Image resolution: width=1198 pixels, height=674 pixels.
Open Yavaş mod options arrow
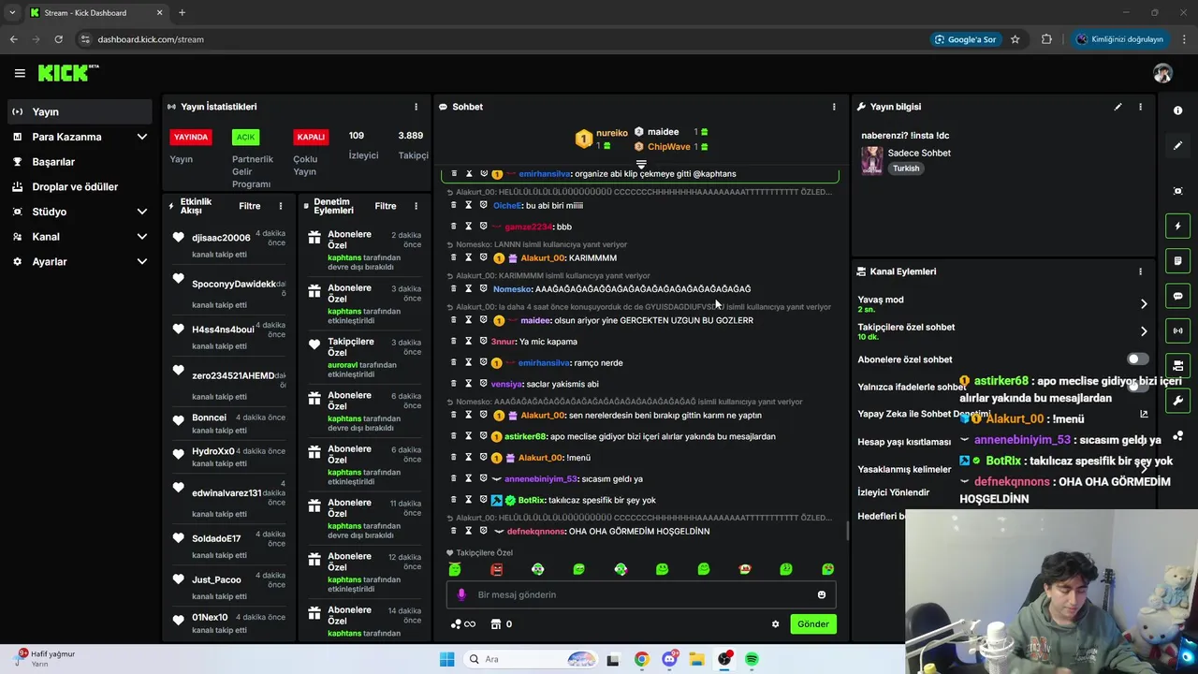pos(1143,304)
